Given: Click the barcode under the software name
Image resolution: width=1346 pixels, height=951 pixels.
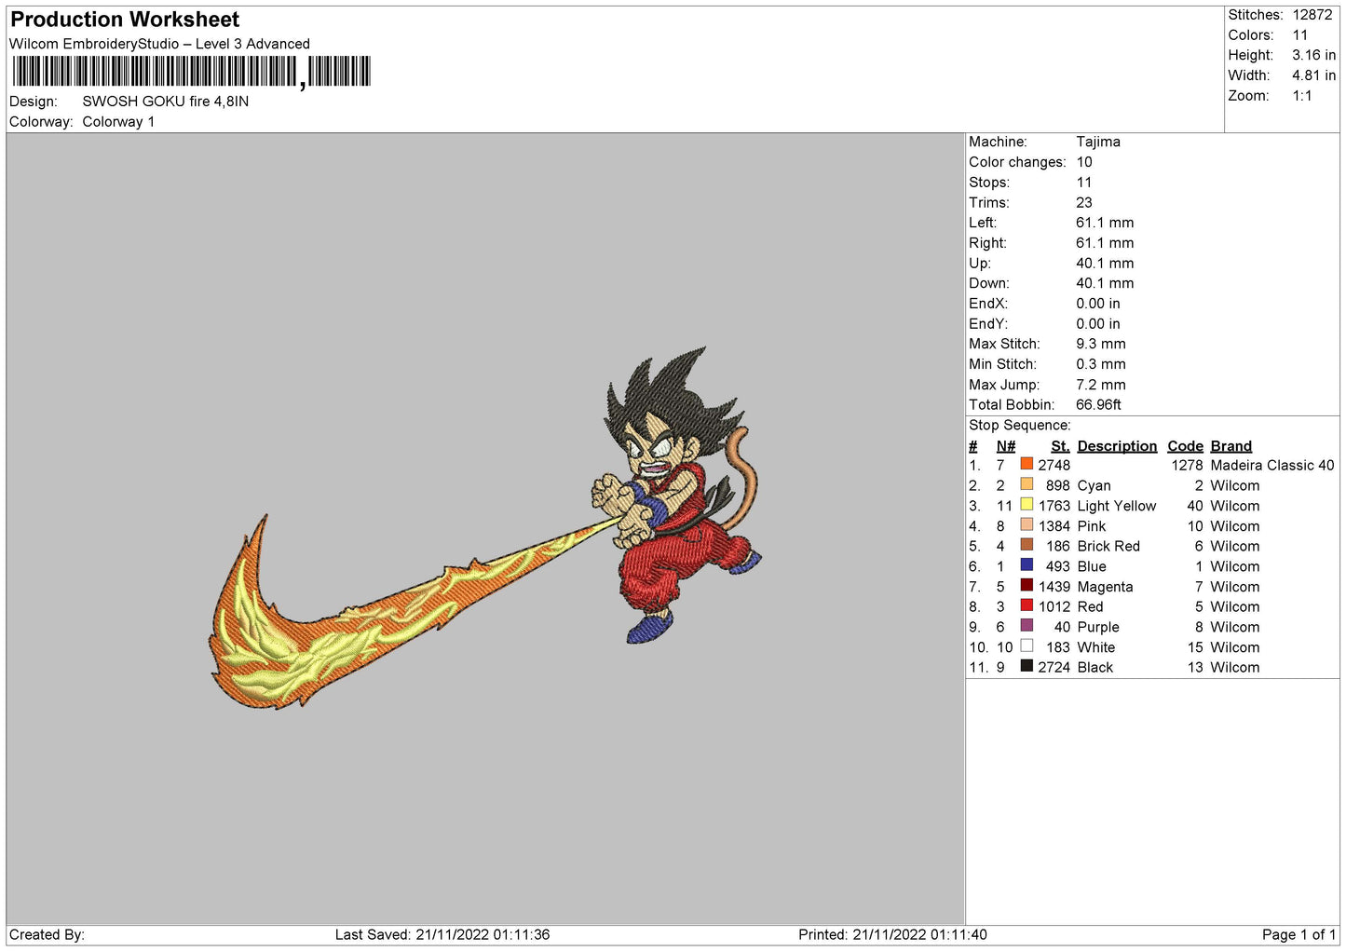Looking at the screenshot, I should point(192,72).
